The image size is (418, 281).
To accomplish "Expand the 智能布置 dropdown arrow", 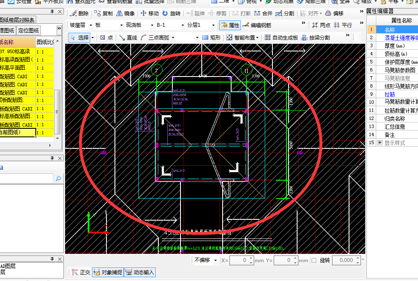I will pos(257,37).
